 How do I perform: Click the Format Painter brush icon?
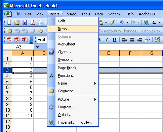[x=112, y=22]
